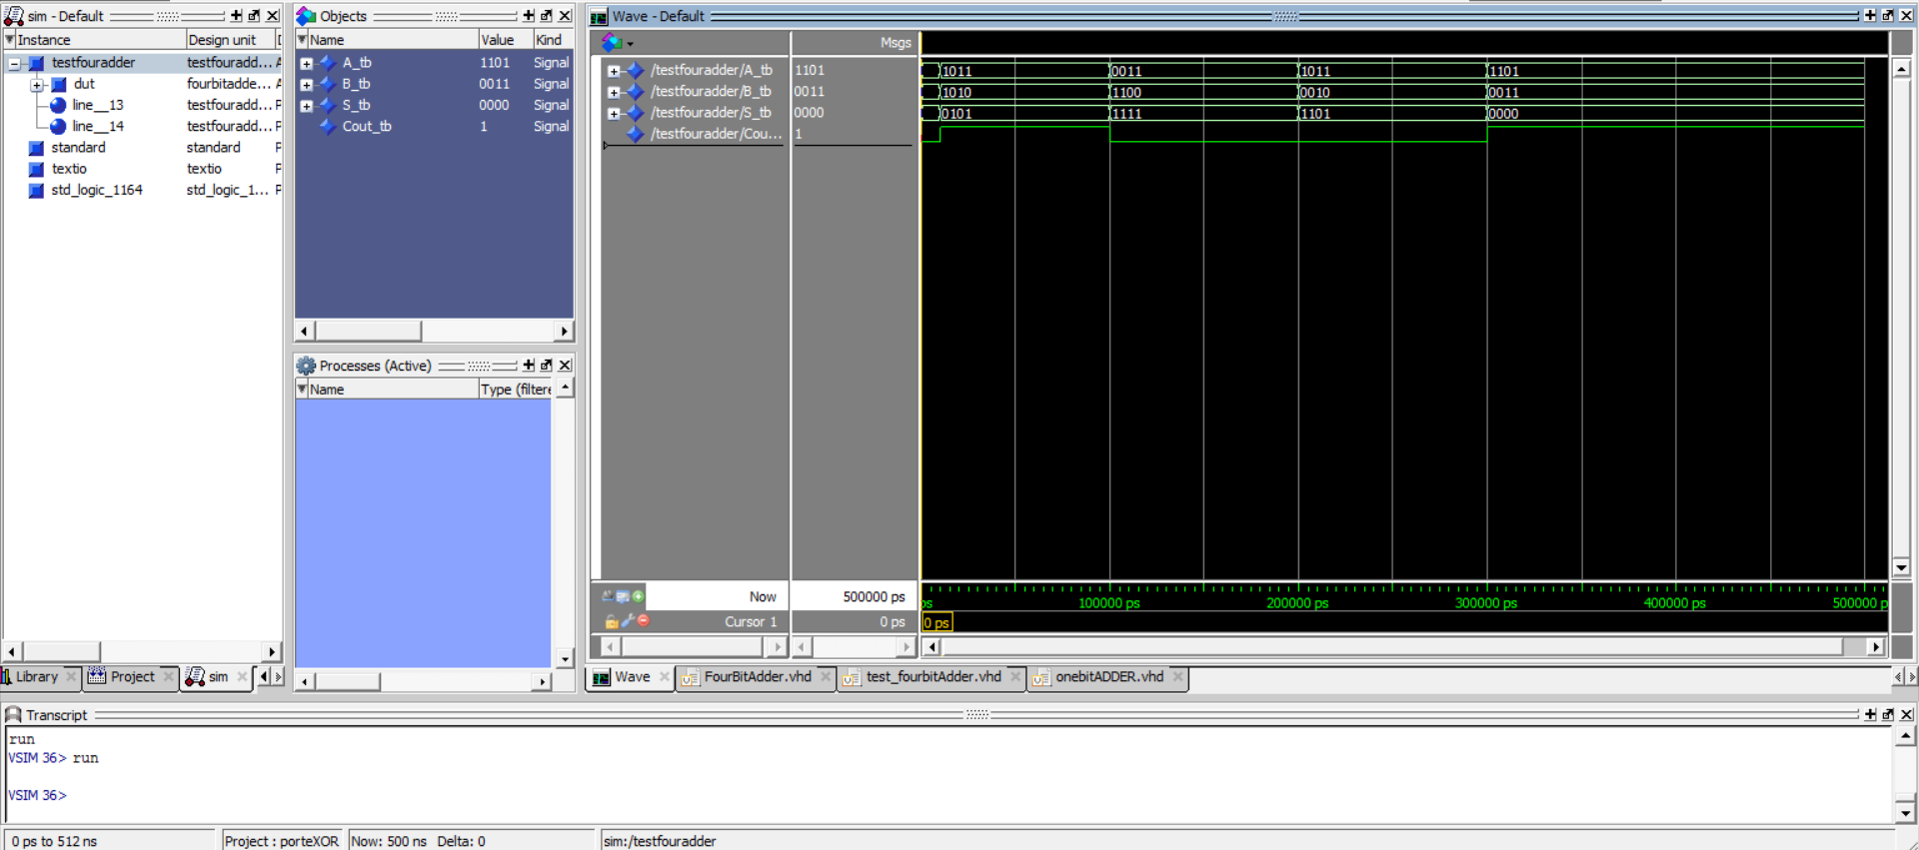The width and height of the screenshot is (1919, 850).
Task: Zoom the Wave pane with its plus icon
Action: tap(1870, 16)
